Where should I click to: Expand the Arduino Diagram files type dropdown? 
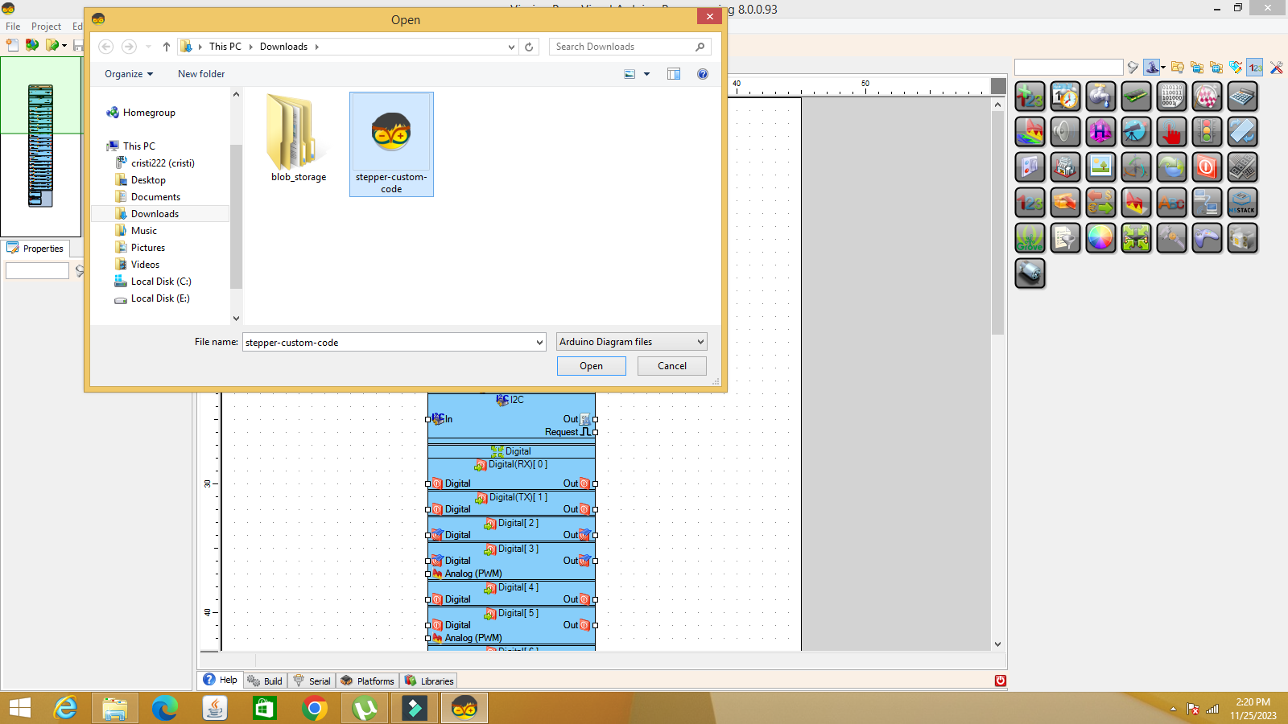[x=699, y=341]
